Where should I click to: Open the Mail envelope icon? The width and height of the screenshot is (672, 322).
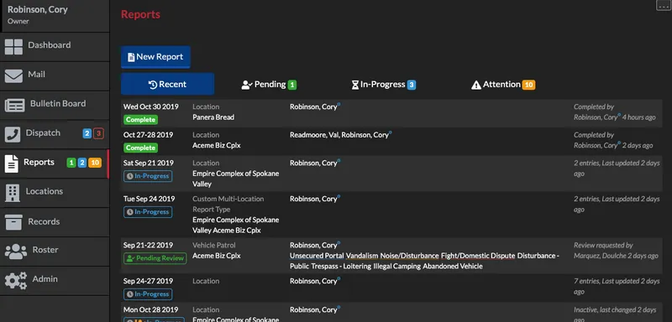pyautogui.click(x=13, y=76)
